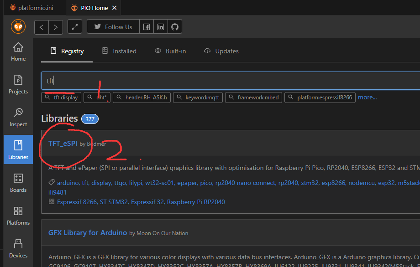This screenshot has width=420, height=267.
Task: Click the 'nodemcu' keyword tag
Action: pyautogui.click(x=362, y=183)
